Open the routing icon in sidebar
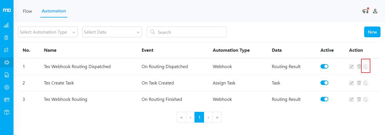Image resolution: width=385 pixels, height=135 pixels. pos(6,50)
